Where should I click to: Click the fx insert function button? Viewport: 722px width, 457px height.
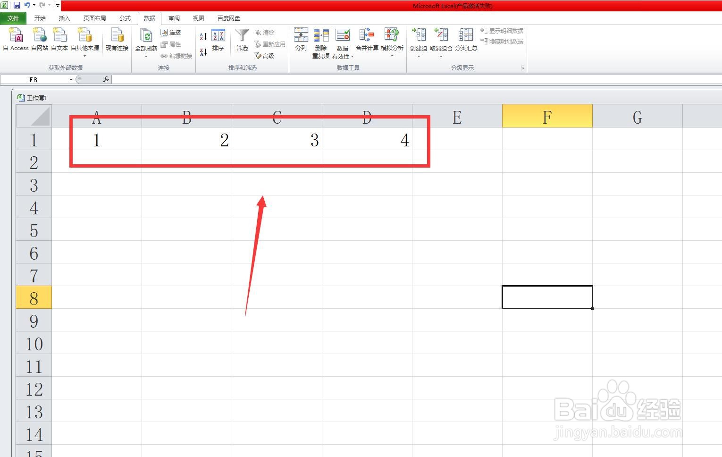coord(106,80)
